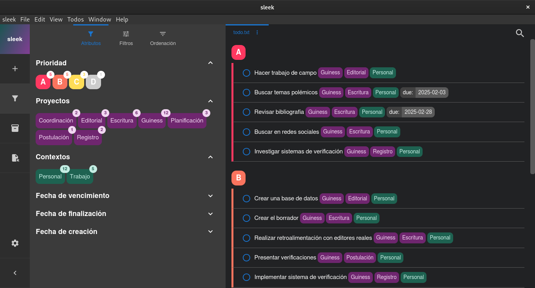Expand the Fecha de creación section

210,232
